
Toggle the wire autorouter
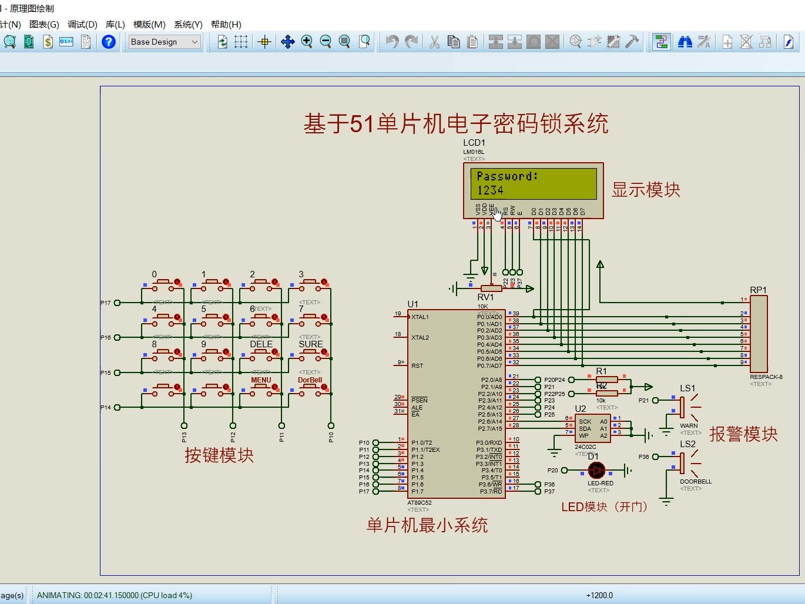662,42
